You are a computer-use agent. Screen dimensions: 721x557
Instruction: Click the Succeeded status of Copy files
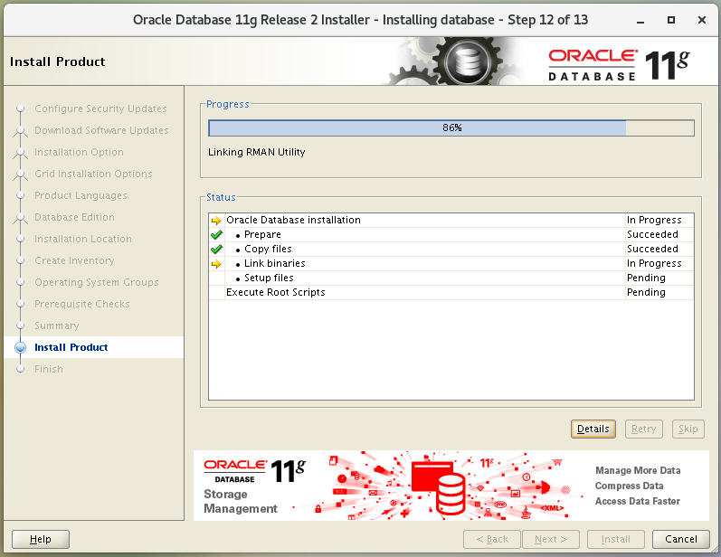[x=652, y=249]
